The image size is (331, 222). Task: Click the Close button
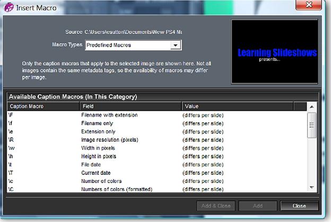(299, 206)
